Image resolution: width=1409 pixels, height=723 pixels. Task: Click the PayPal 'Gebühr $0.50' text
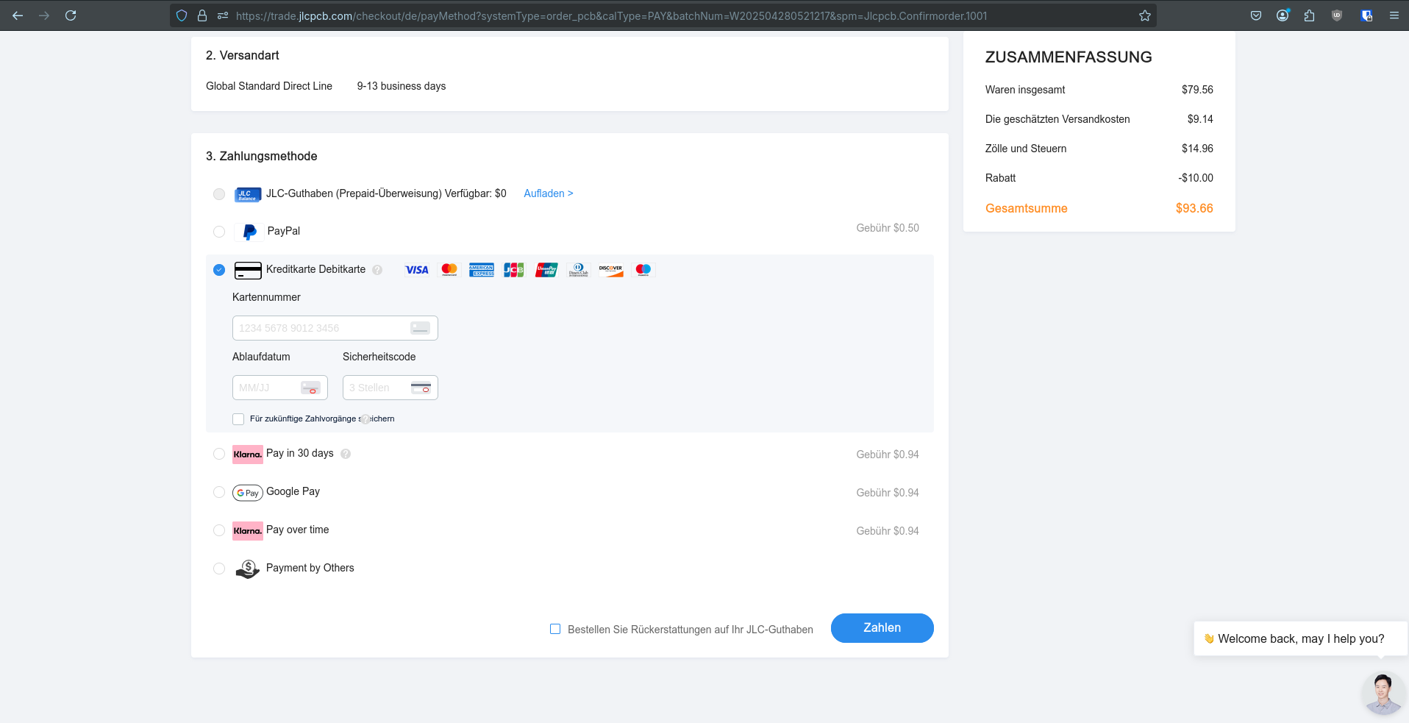[888, 228]
